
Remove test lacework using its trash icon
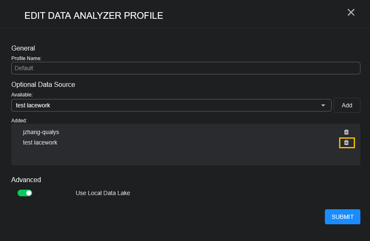346,143
